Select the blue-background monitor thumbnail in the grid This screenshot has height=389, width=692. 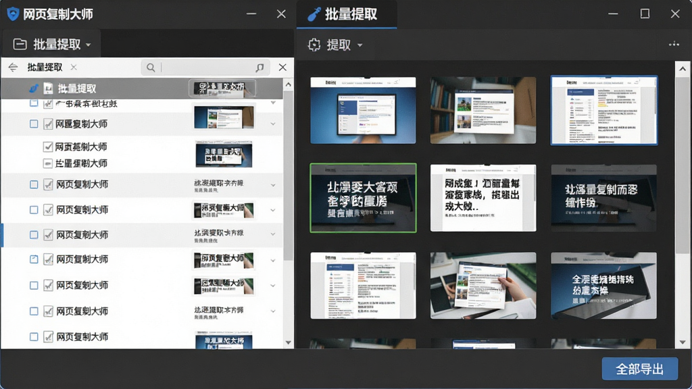click(x=363, y=110)
